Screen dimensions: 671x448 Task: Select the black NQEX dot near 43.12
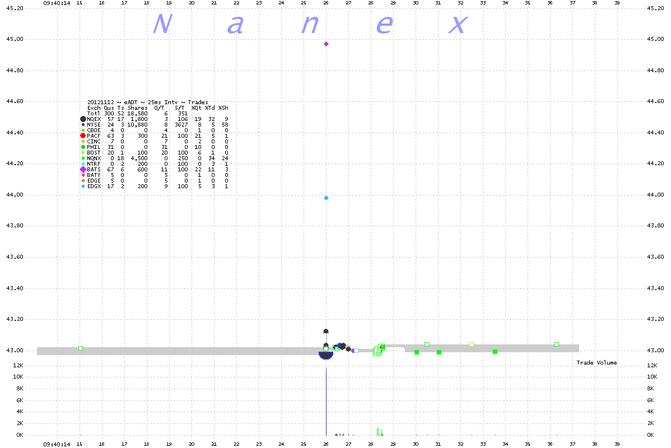(326, 331)
